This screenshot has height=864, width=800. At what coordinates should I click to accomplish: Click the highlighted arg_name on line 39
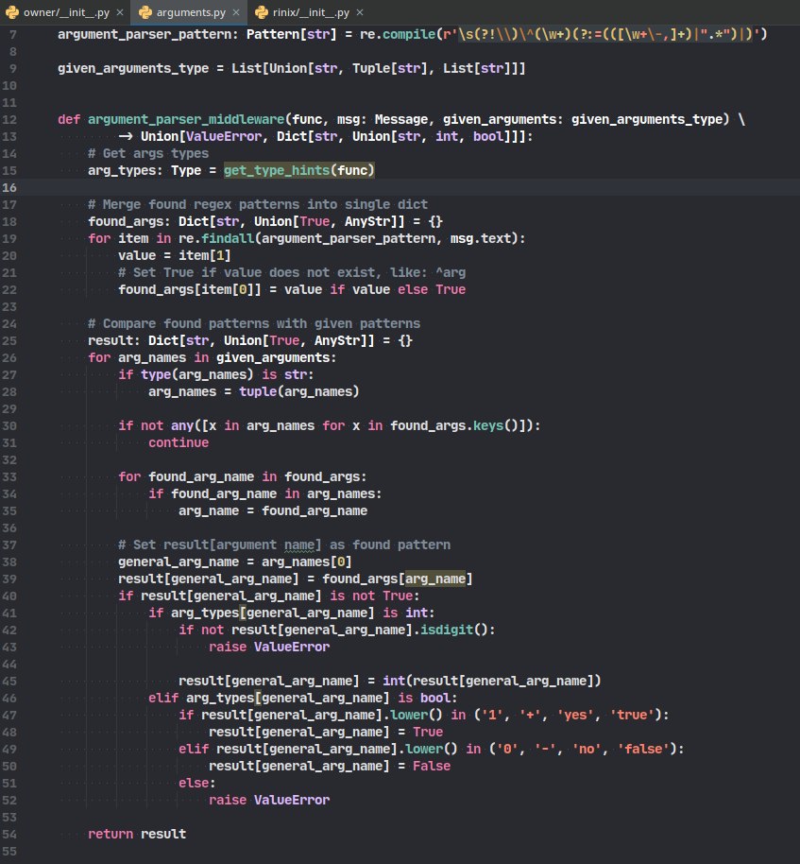(x=435, y=579)
